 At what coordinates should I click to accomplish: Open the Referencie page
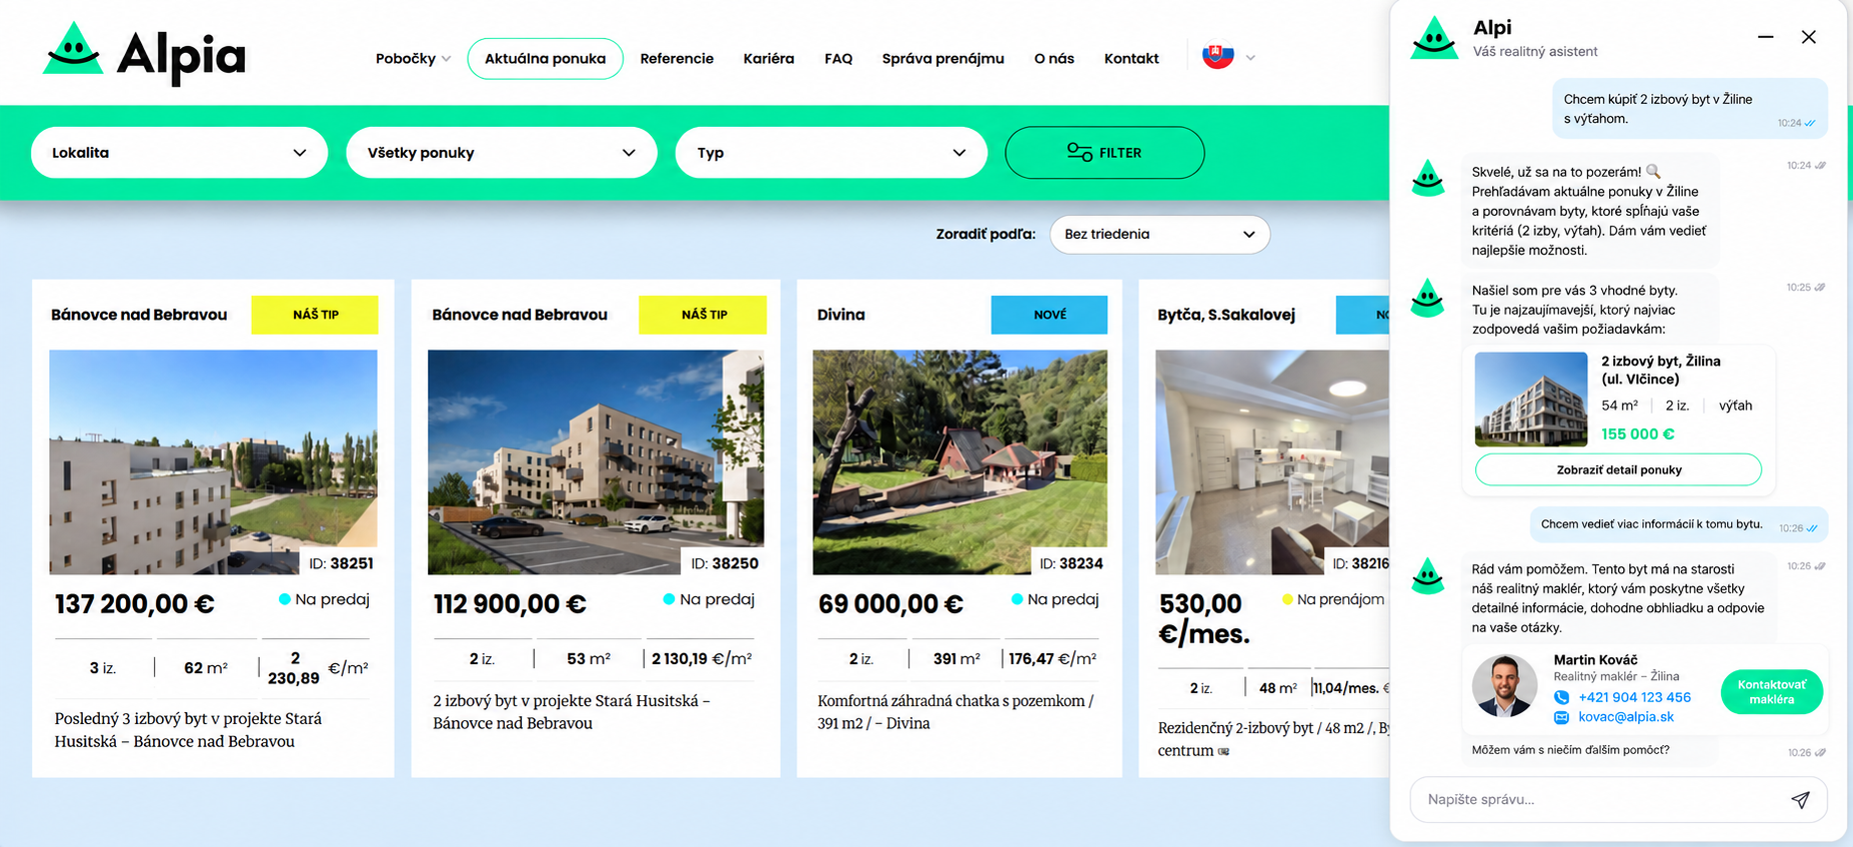(677, 58)
